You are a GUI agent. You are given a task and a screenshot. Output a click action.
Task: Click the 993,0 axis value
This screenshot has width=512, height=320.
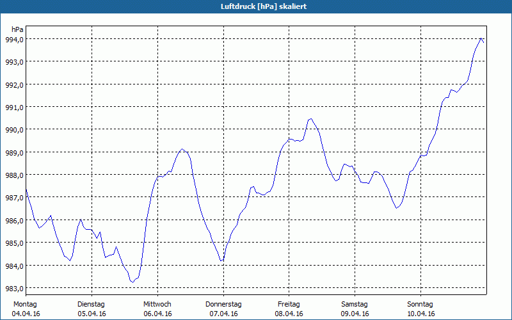point(14,61)
